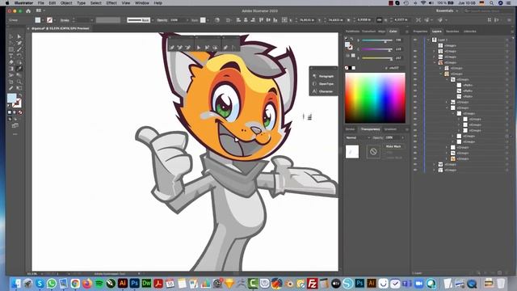Click Stroke label in control bar
The width and height of the screenshot is (517, 291).
(x=65, y=20)
